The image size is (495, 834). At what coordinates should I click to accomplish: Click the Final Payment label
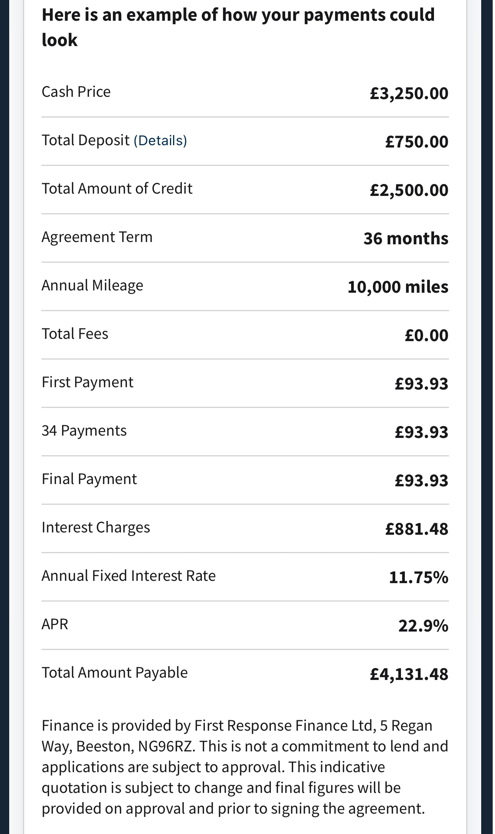click(89, 479)
